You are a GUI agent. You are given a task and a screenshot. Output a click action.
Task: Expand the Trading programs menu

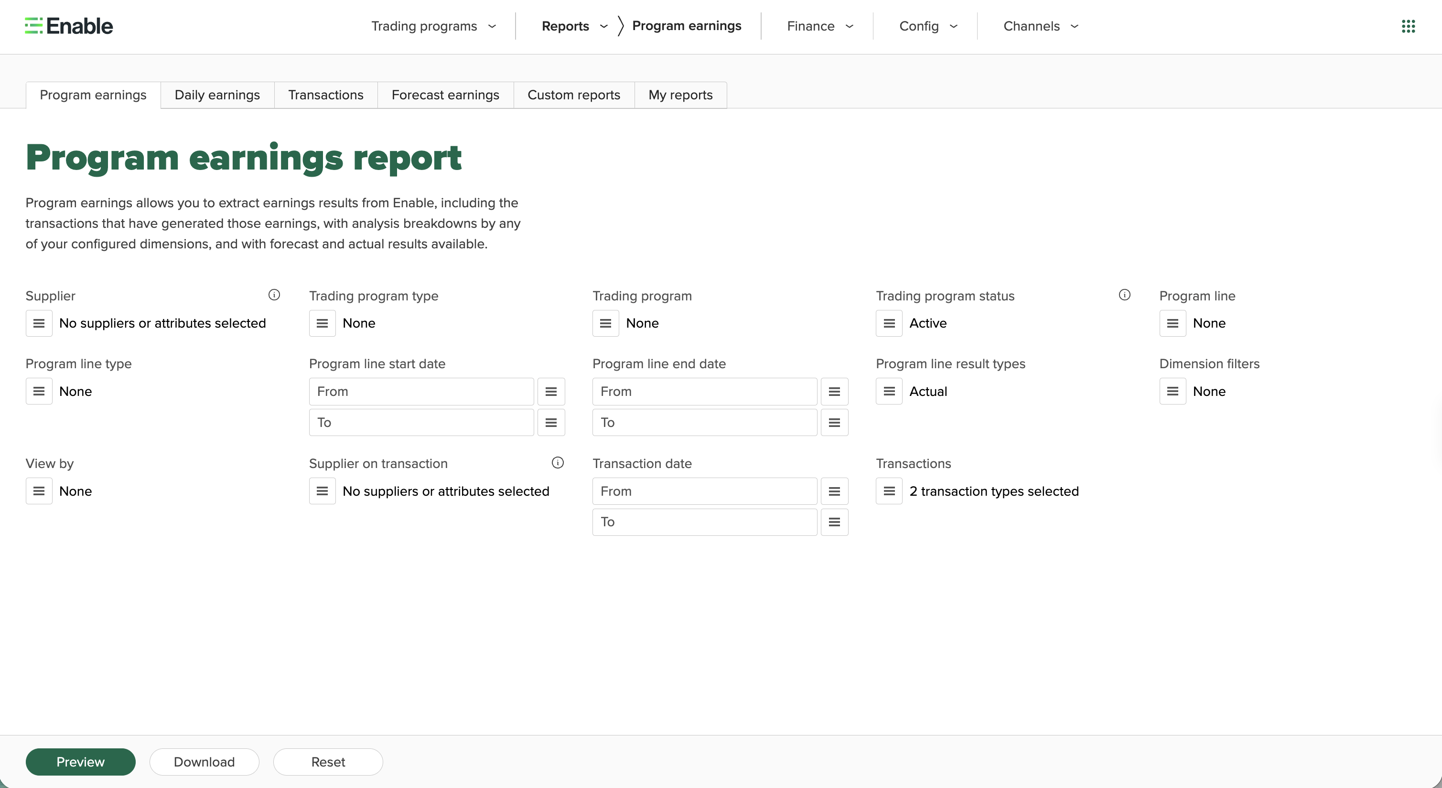tap(434, 26)
